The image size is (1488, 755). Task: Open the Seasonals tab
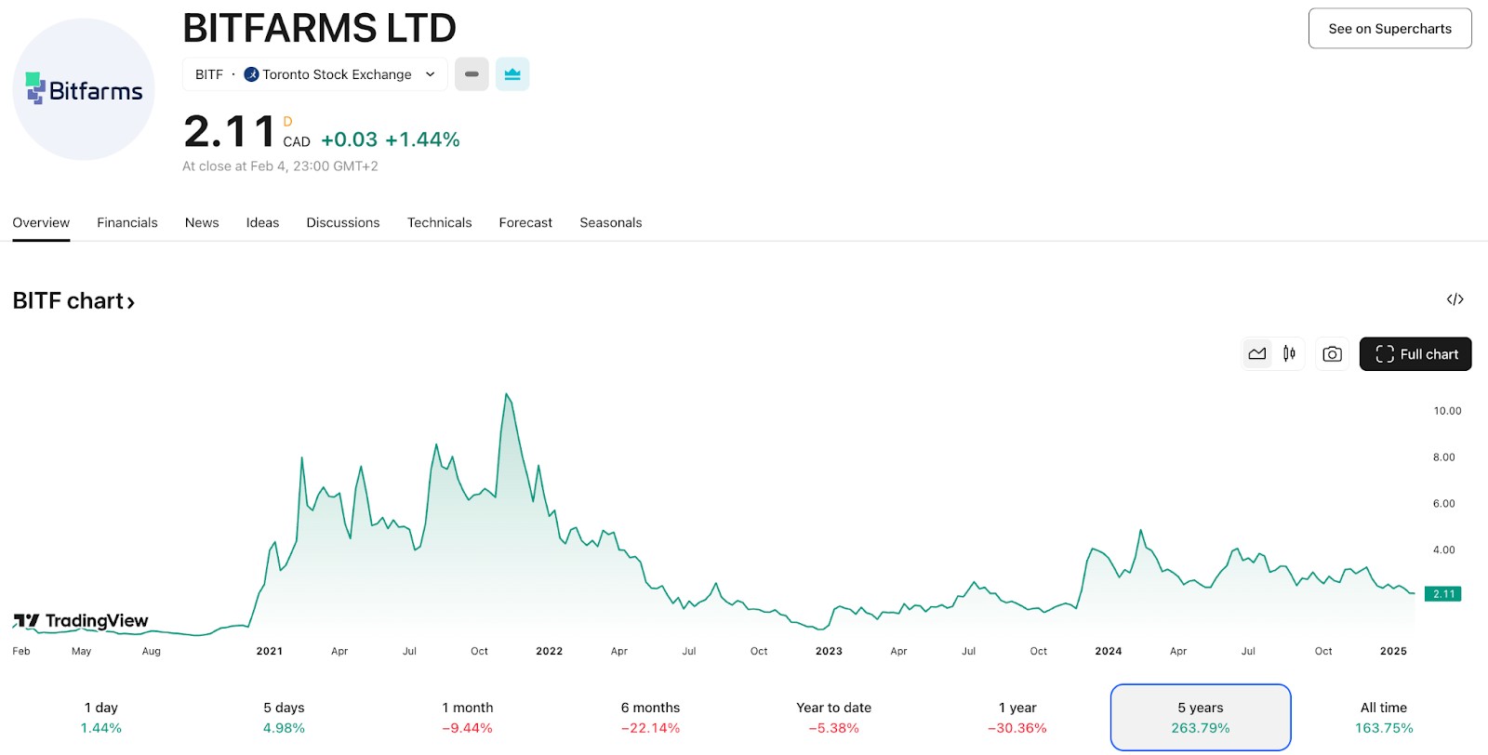(x=611, y=222)
